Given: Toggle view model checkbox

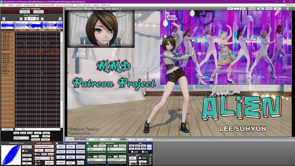Looking at the screenshot, I should point(132,152).
